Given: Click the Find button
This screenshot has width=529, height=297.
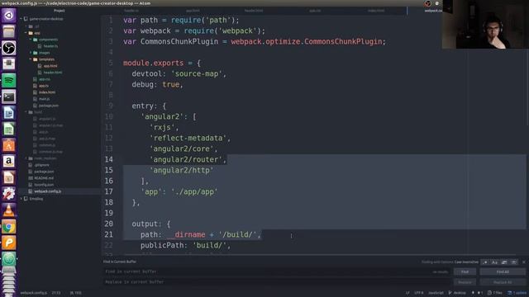Looking at the screenshot, I should (x=465, y=271).
